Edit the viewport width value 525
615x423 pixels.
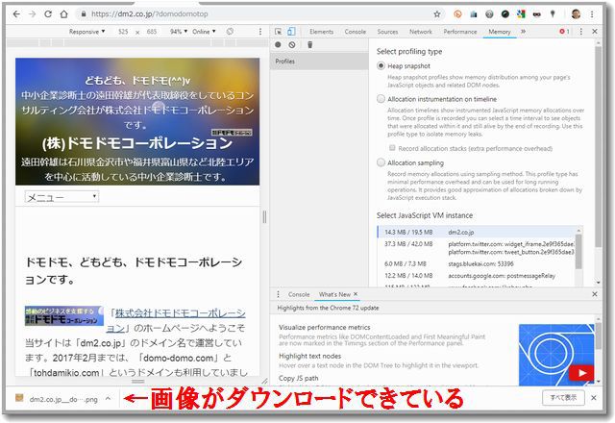(123, 32)
